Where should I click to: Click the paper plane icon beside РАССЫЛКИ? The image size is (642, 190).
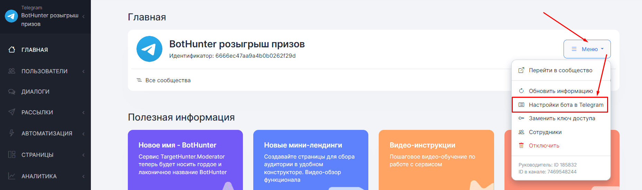coord(12,112)
